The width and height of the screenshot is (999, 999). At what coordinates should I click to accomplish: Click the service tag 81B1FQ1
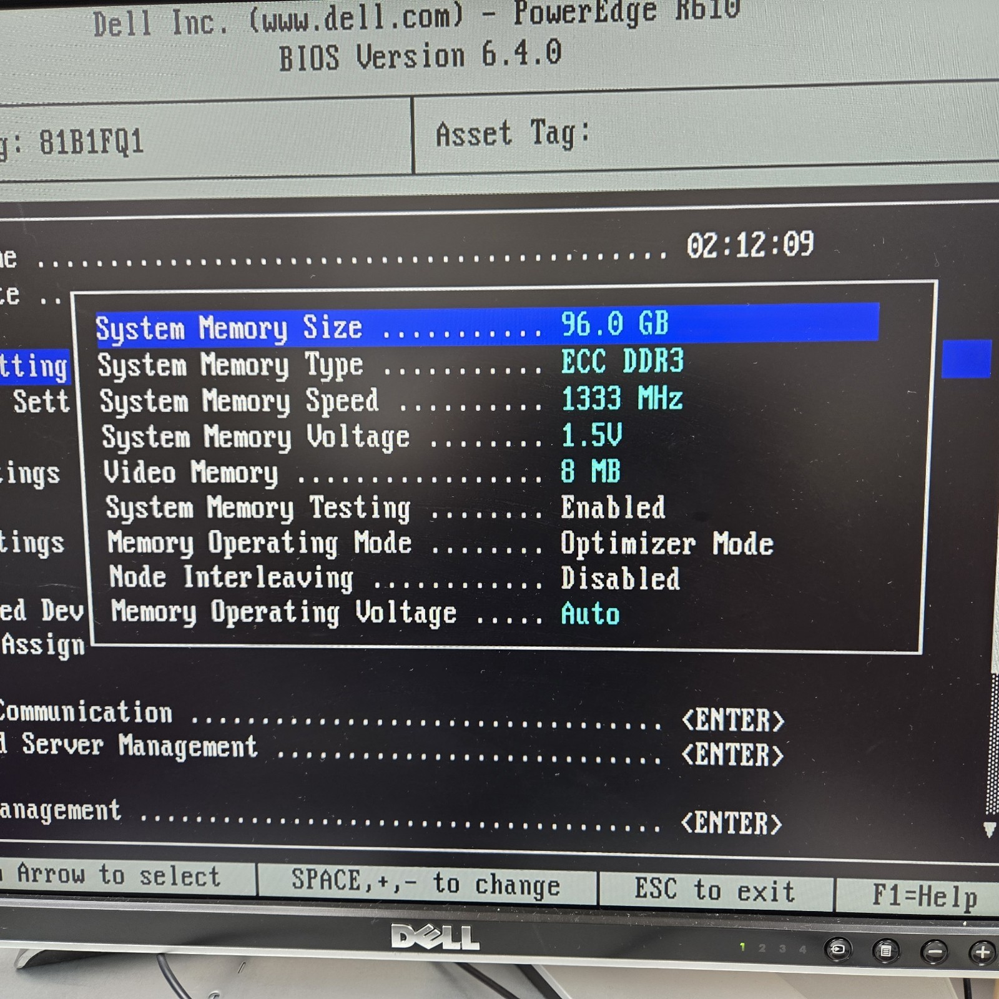pos(91,142)
